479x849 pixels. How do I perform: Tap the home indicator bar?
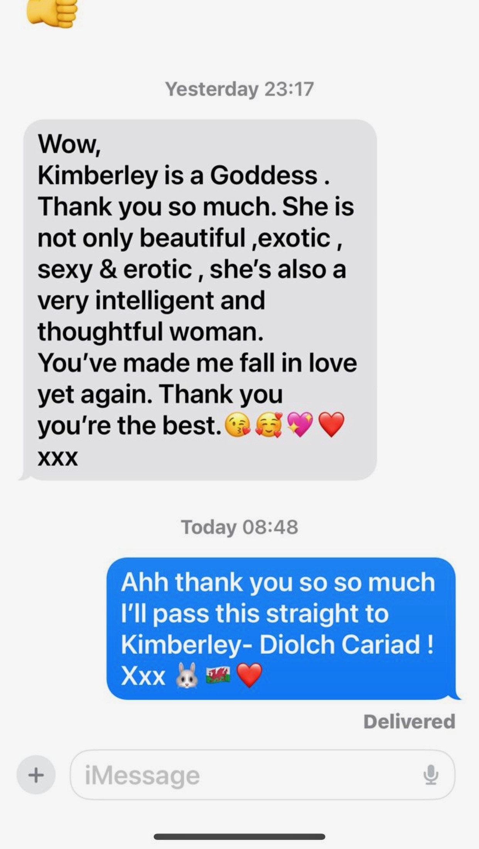[239, 837]
